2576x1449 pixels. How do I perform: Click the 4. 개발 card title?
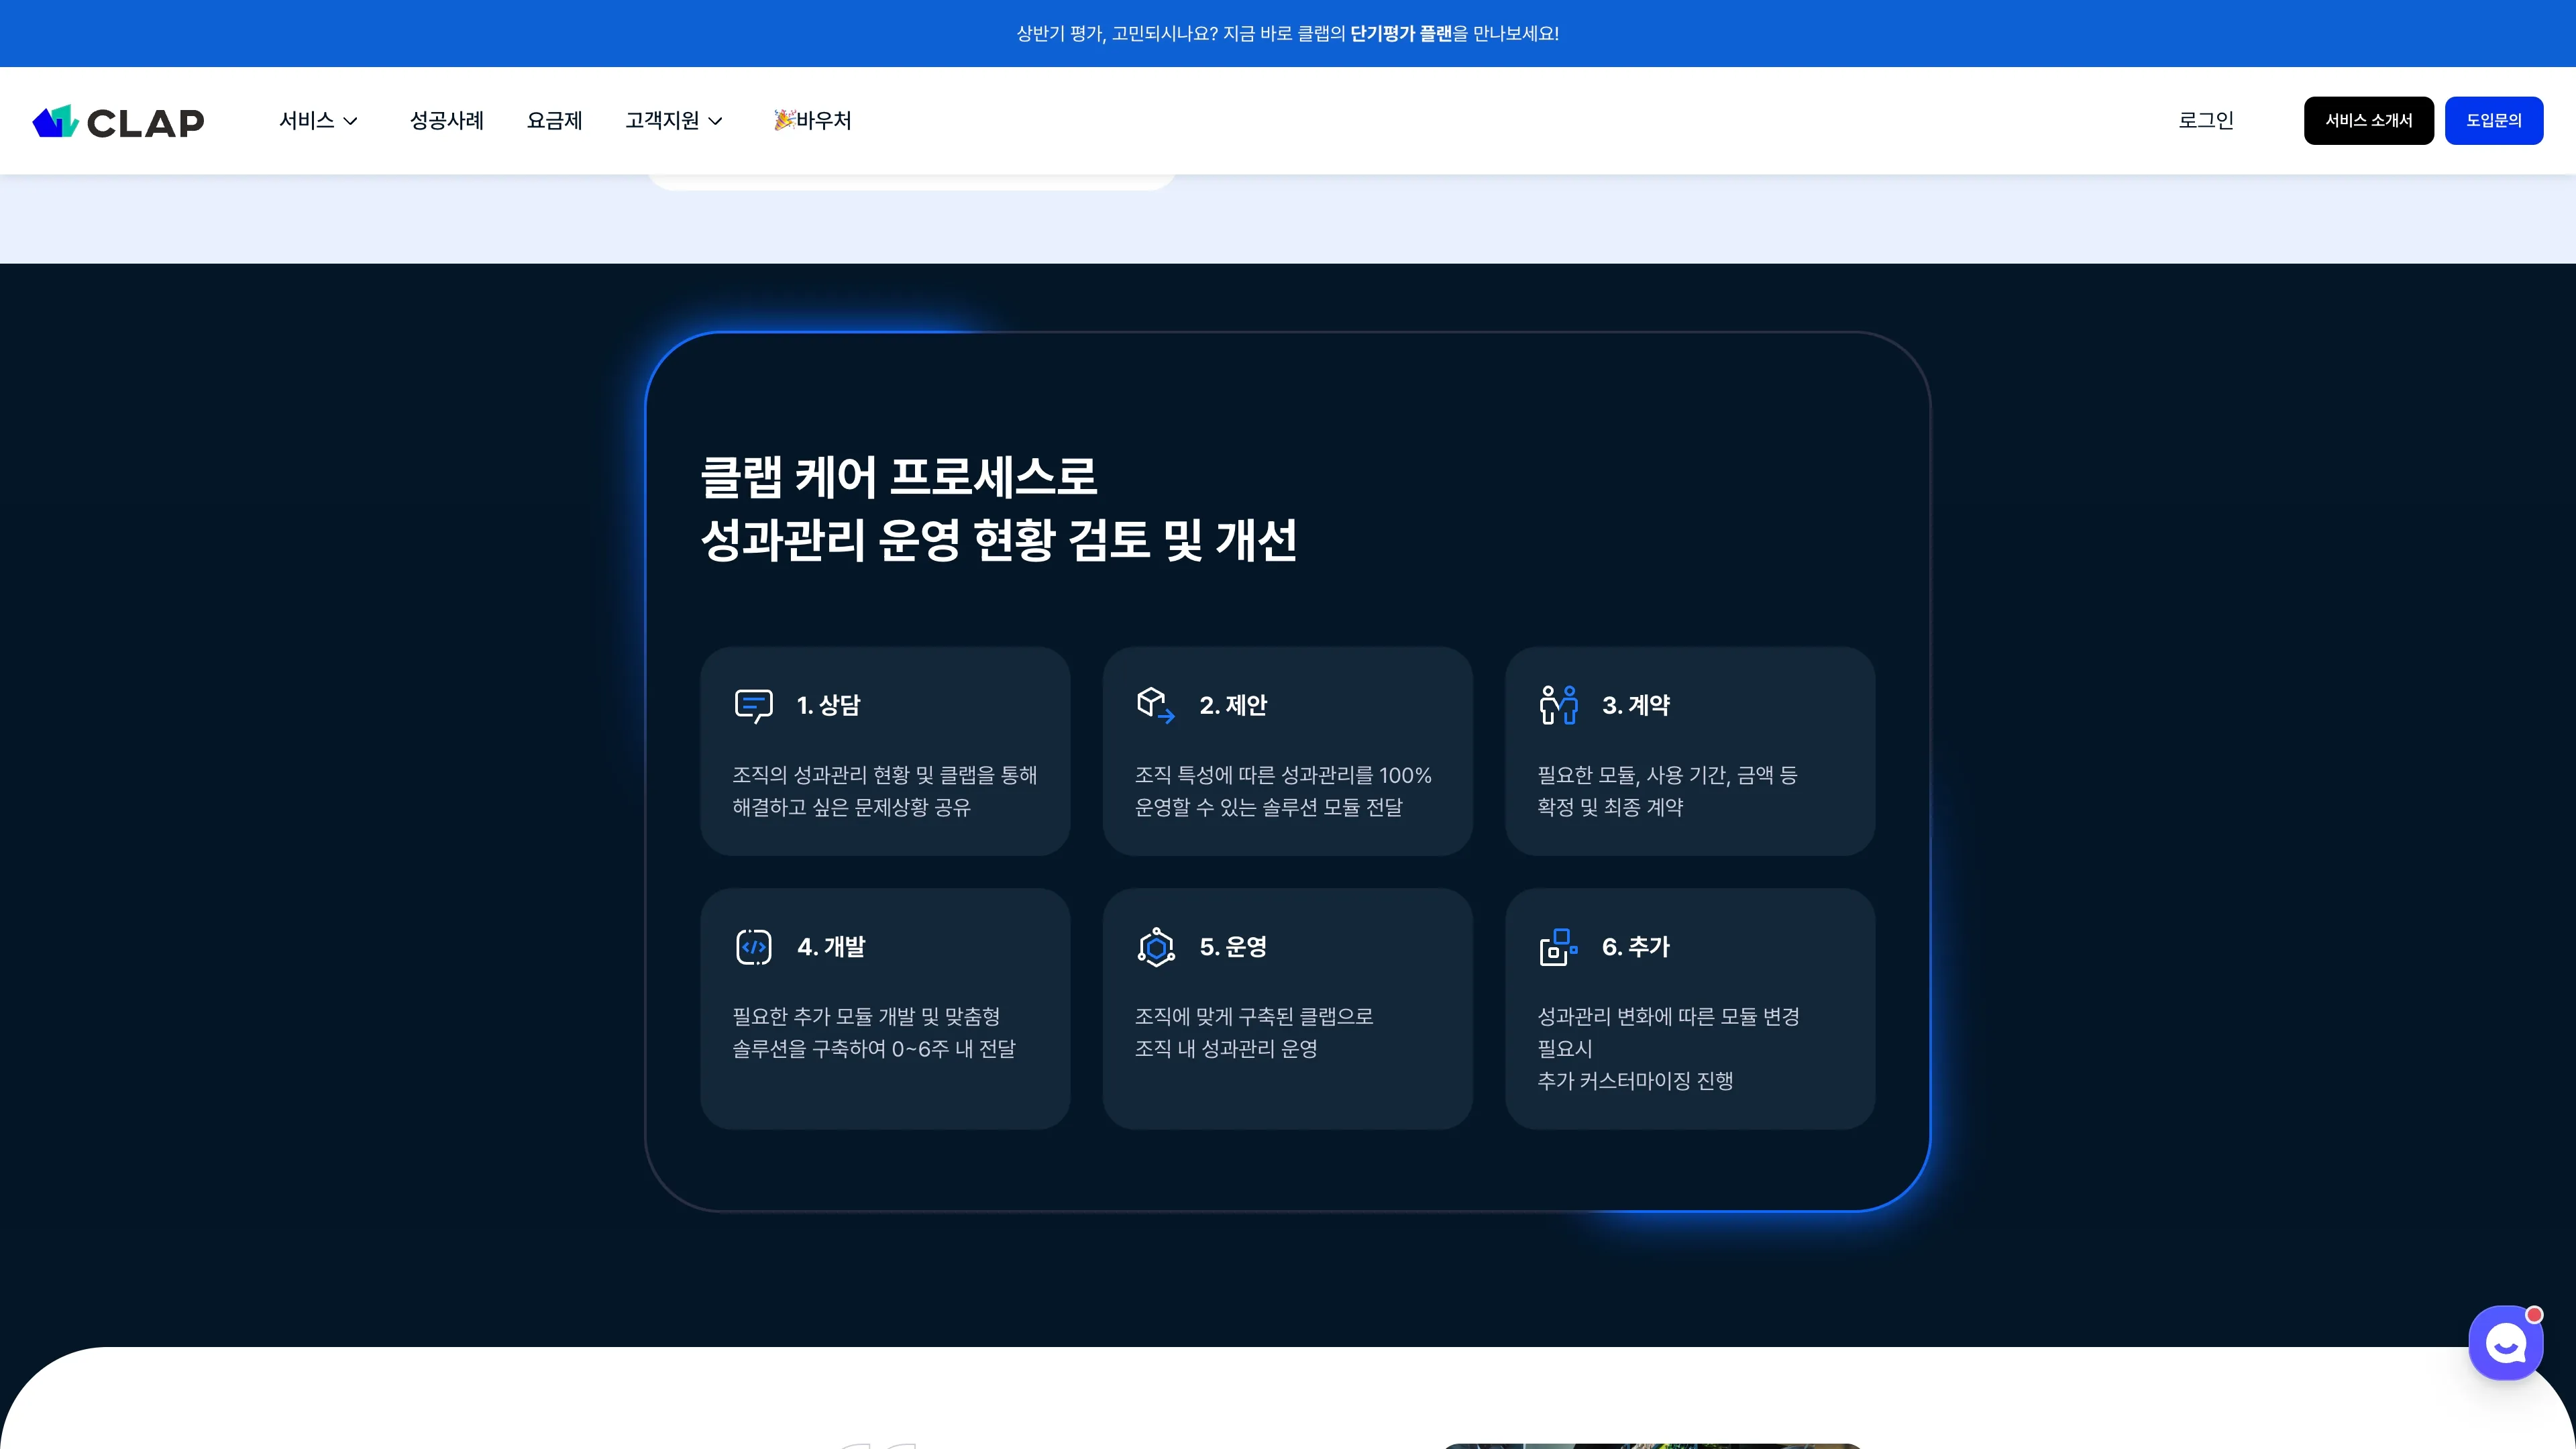pyautogui.click(x=831, y=947)
